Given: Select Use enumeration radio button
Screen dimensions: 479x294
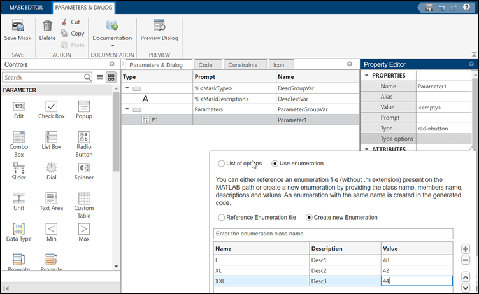Looking at the screenshot, I should click(275, 164).
